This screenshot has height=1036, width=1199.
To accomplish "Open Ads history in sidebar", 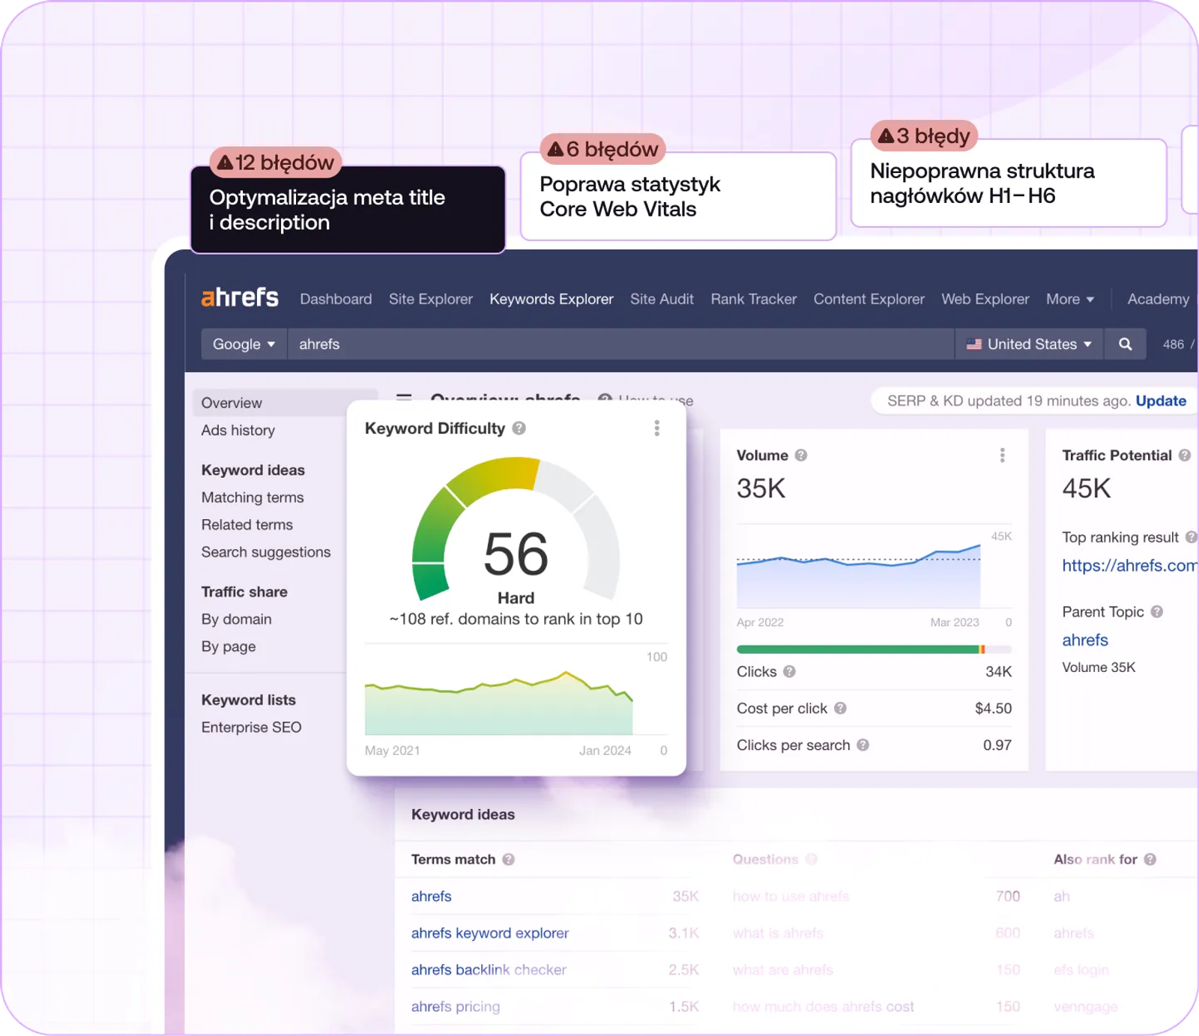I will tap(238, 431).
